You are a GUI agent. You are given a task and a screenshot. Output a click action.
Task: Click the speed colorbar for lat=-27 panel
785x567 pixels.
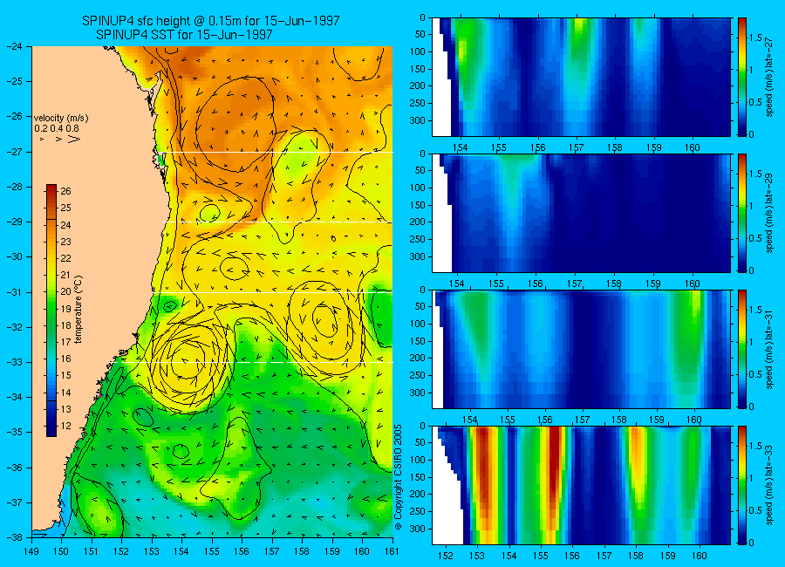(741, 77)
